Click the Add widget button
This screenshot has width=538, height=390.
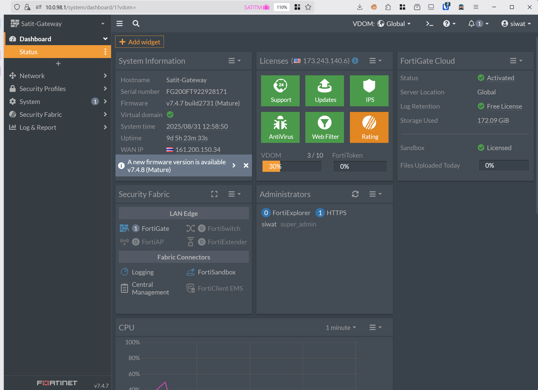coord(139,42)
